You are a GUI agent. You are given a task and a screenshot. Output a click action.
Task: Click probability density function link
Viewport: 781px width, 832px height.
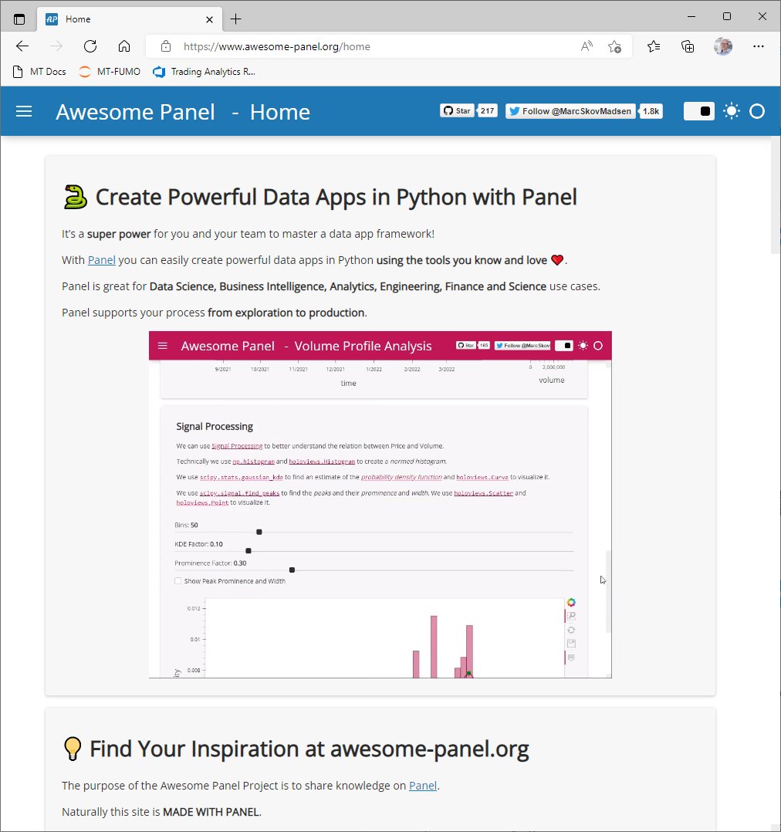tap(401, 477)
